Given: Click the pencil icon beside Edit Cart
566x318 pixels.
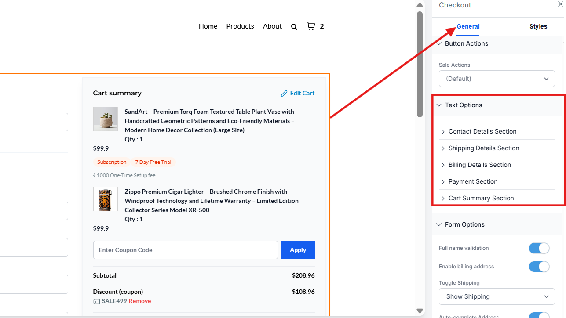Looking at the screenshot, I should (x=284, y=94).
